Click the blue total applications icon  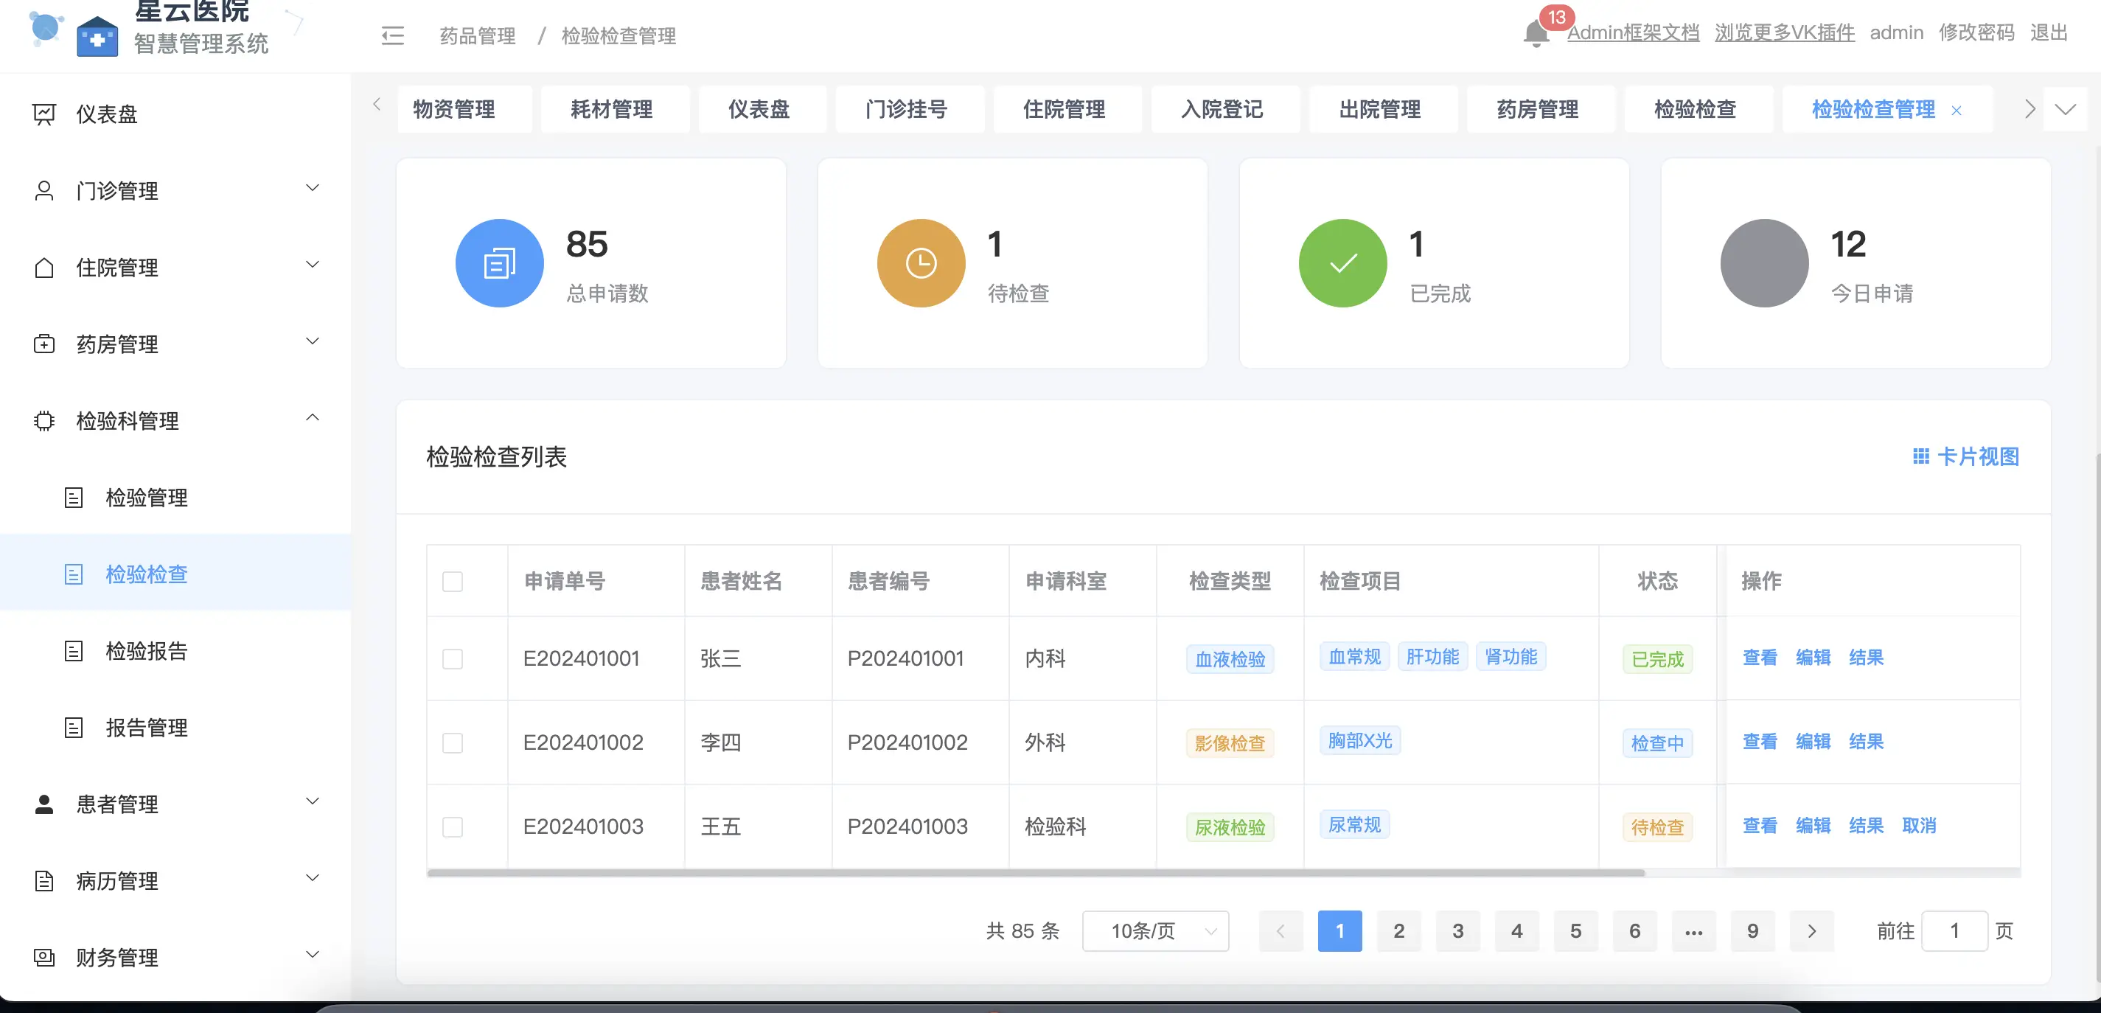(499, 263)
